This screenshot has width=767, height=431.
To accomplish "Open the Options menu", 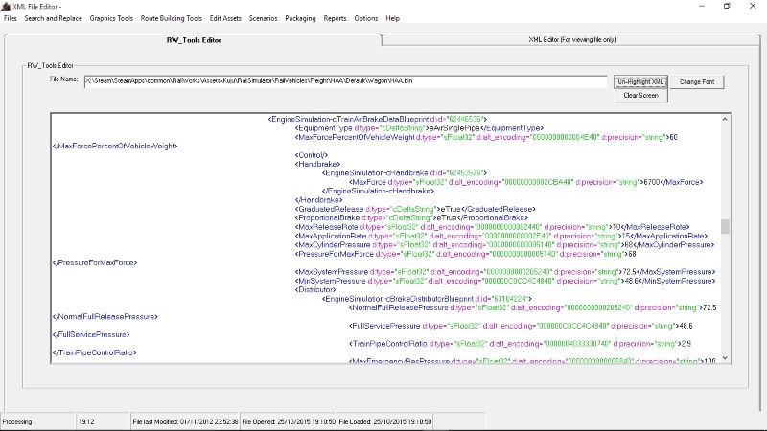I will (365, 18).
